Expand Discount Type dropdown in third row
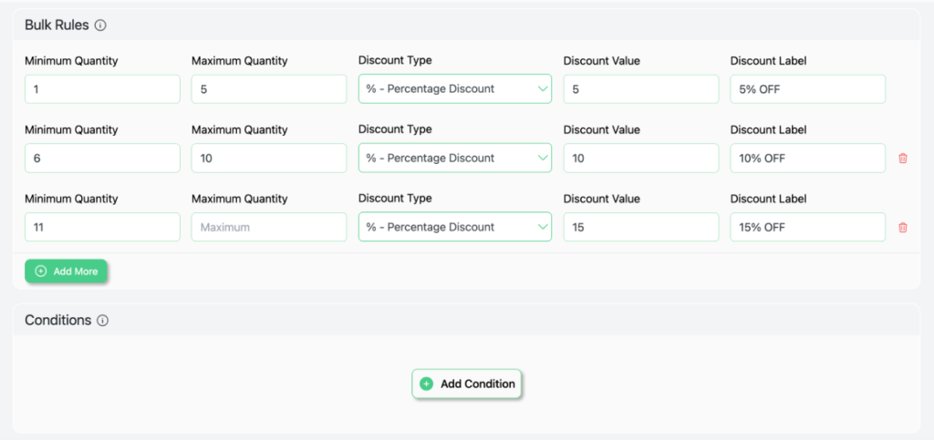934x440 pixels. [x=454, y=228]
